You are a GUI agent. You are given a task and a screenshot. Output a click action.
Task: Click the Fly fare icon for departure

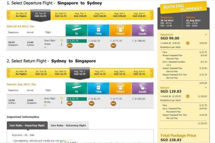coord(76,30)
